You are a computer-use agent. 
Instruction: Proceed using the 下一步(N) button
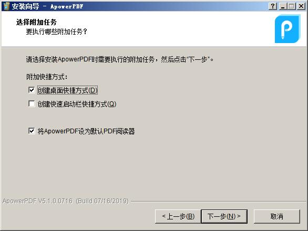(x=224, y=216)
